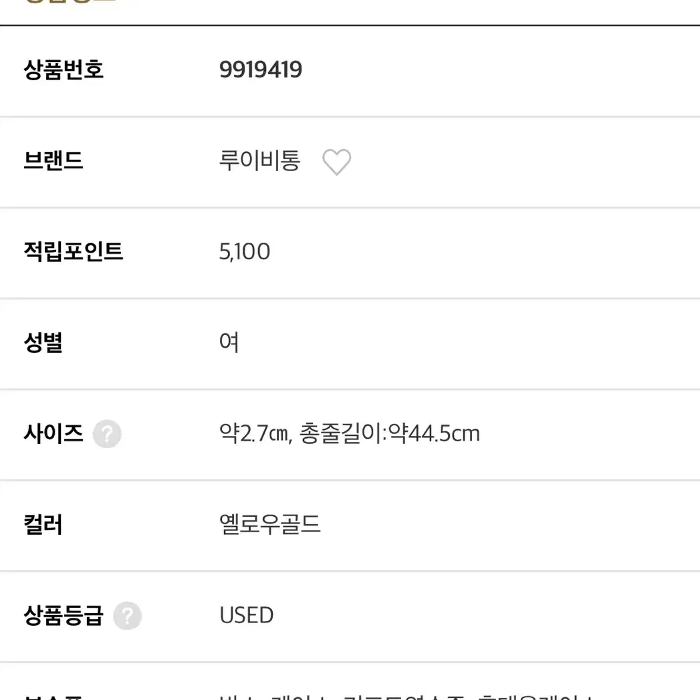This screenshot has height=700, width=700.
Task: Select the USED grade value
Action: tap(247, 616)
